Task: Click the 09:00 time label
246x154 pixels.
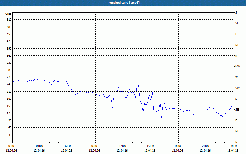Action: (96, 146)
